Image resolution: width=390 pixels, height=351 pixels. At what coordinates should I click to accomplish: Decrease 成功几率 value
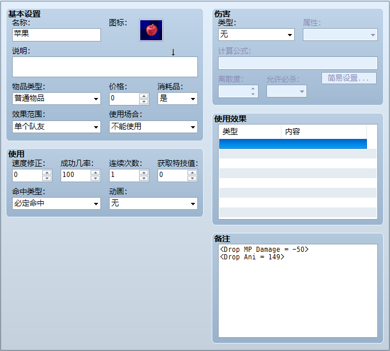pyautogui.click(x=95, y=178)
